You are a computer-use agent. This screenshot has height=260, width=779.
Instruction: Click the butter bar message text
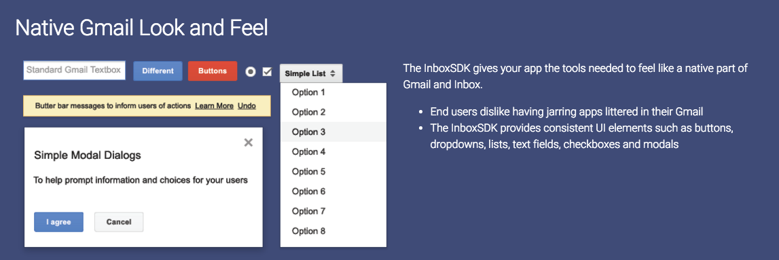(x=113, y=106)
